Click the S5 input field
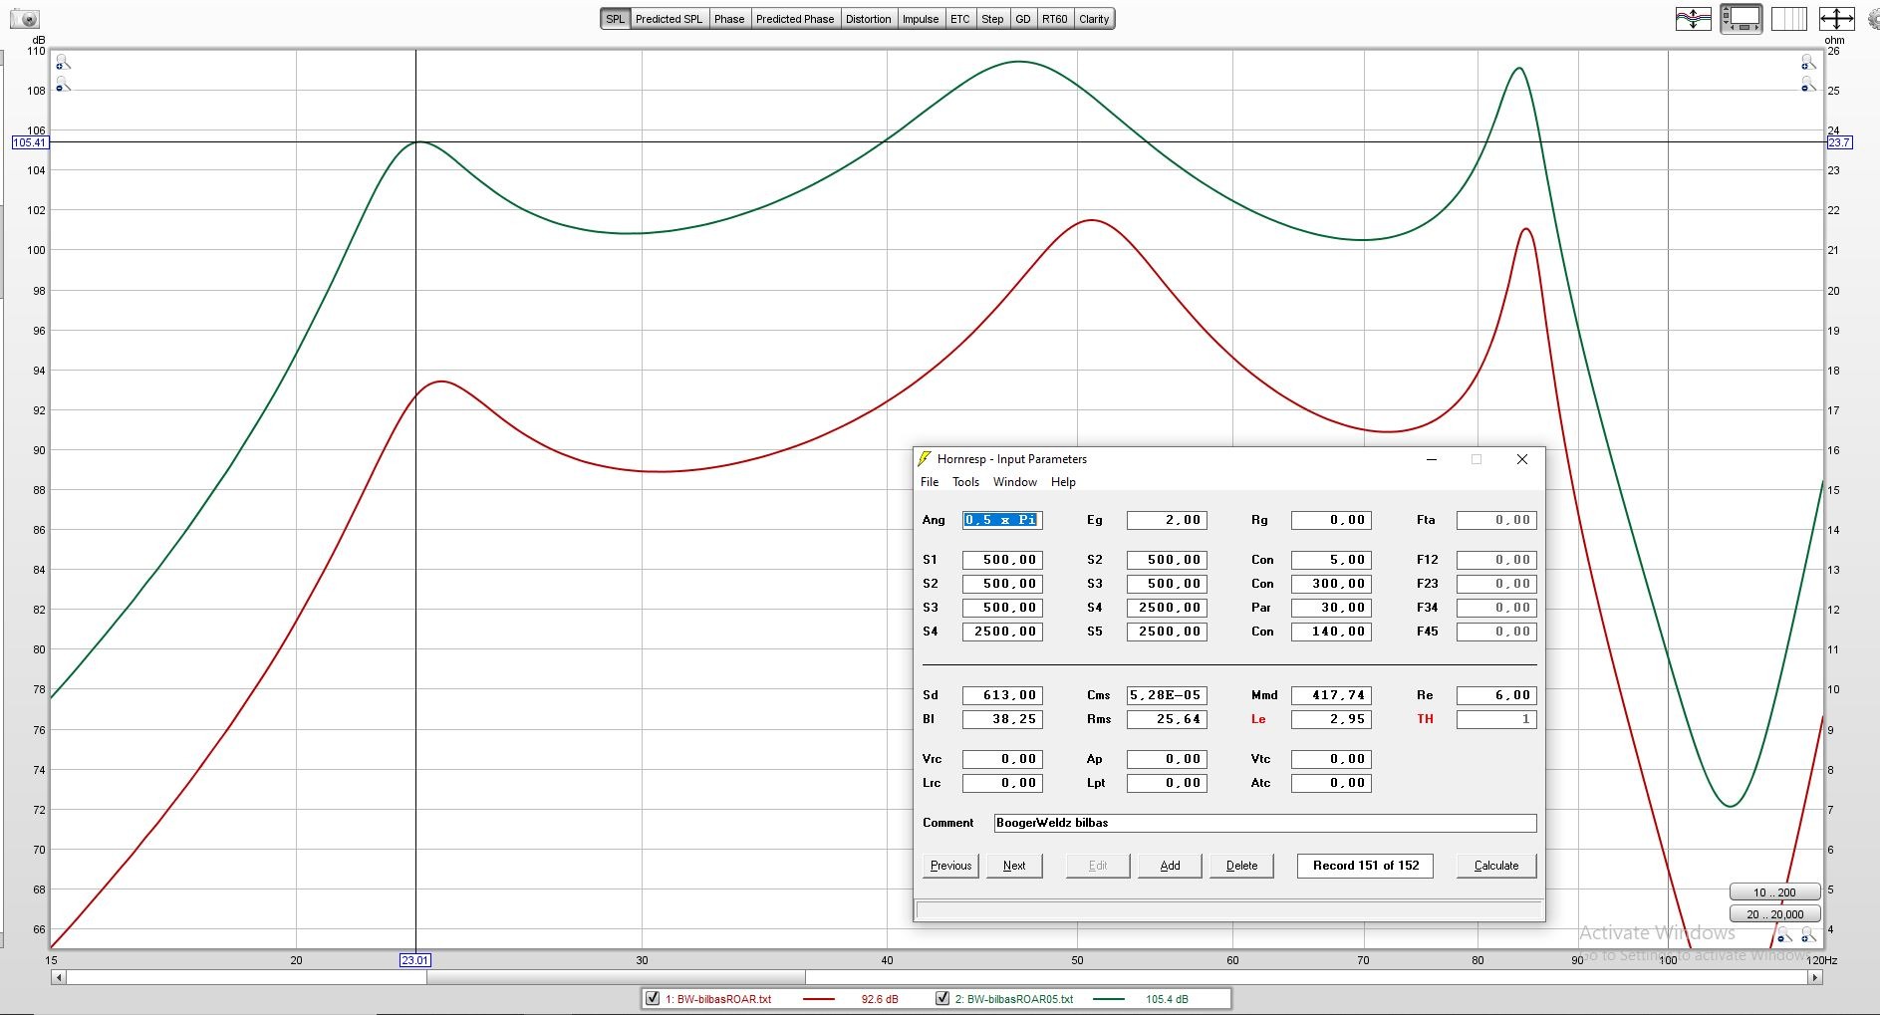The image size is (1880, 1015). 1167,632
